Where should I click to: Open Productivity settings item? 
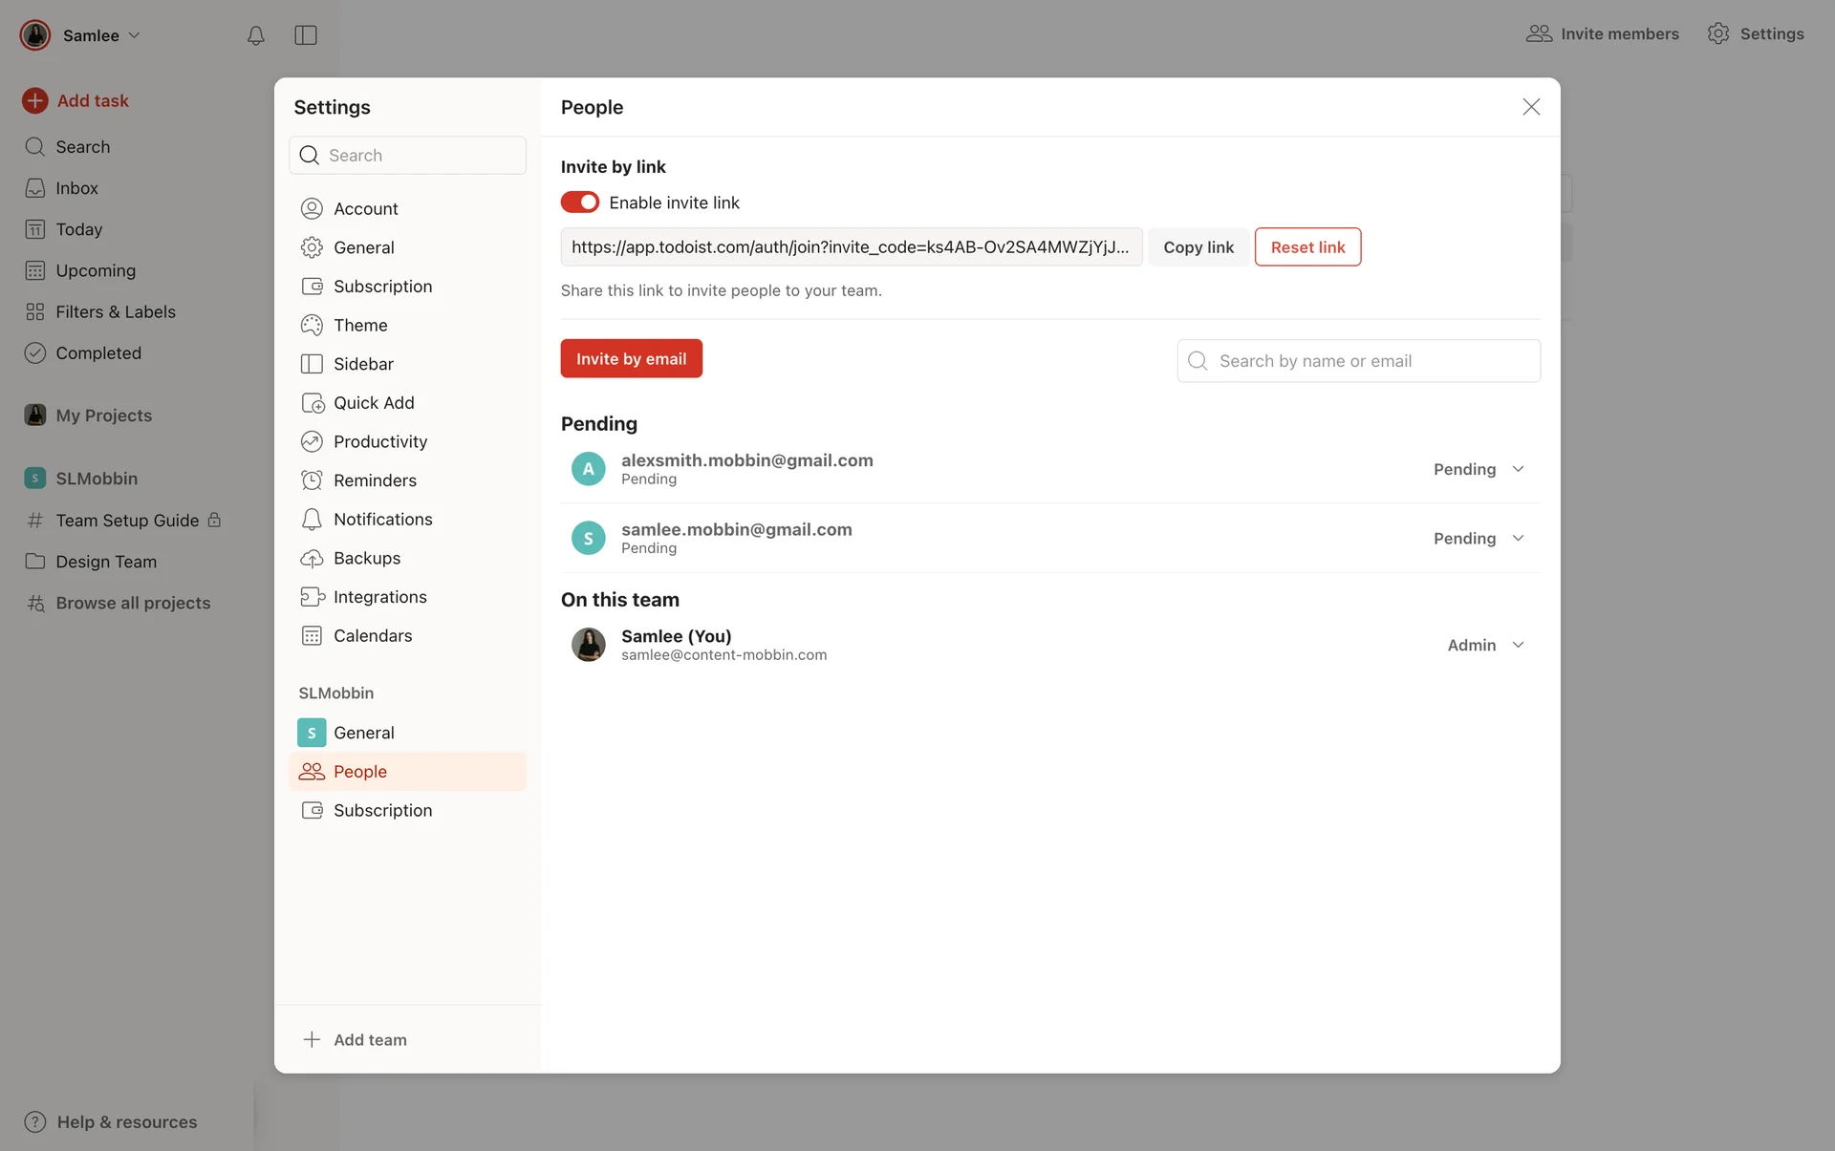point(379,441)
